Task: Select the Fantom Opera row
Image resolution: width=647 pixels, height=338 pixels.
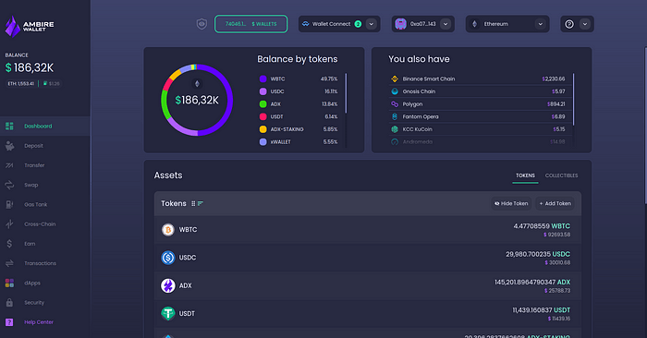Action: [x=481, y=116]
